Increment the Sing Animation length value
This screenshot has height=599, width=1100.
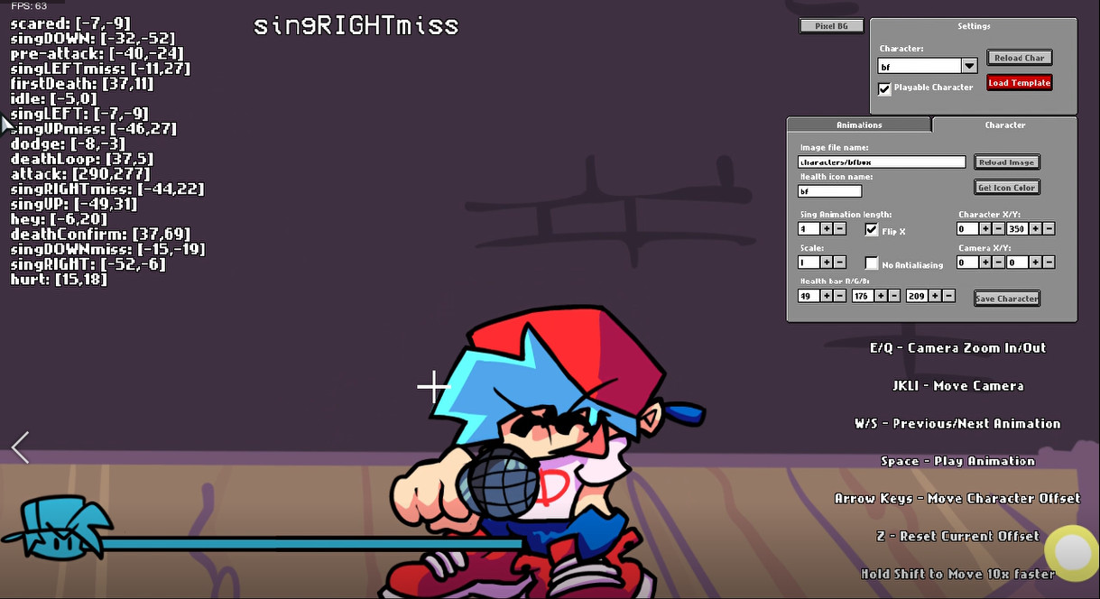[x=826, y=229]
